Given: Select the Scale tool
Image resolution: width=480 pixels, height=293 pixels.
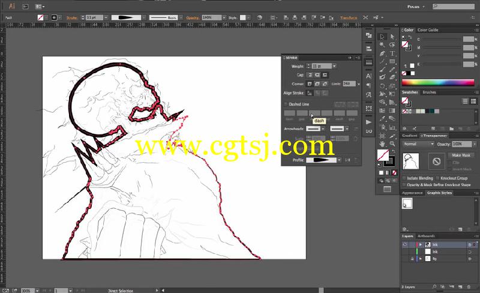Looking at the screenshot, I should (x=392, y=86).
